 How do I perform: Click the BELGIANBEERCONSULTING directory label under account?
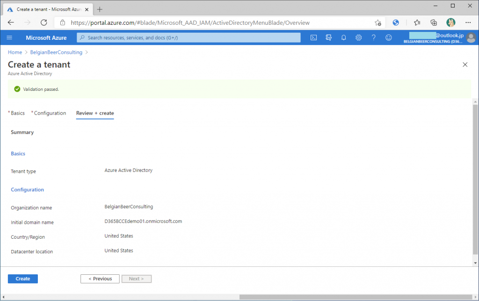433,42
